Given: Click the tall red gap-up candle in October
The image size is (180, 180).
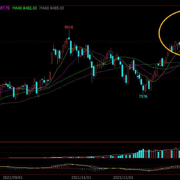Looking at the screenshot, I should point(52,58).
